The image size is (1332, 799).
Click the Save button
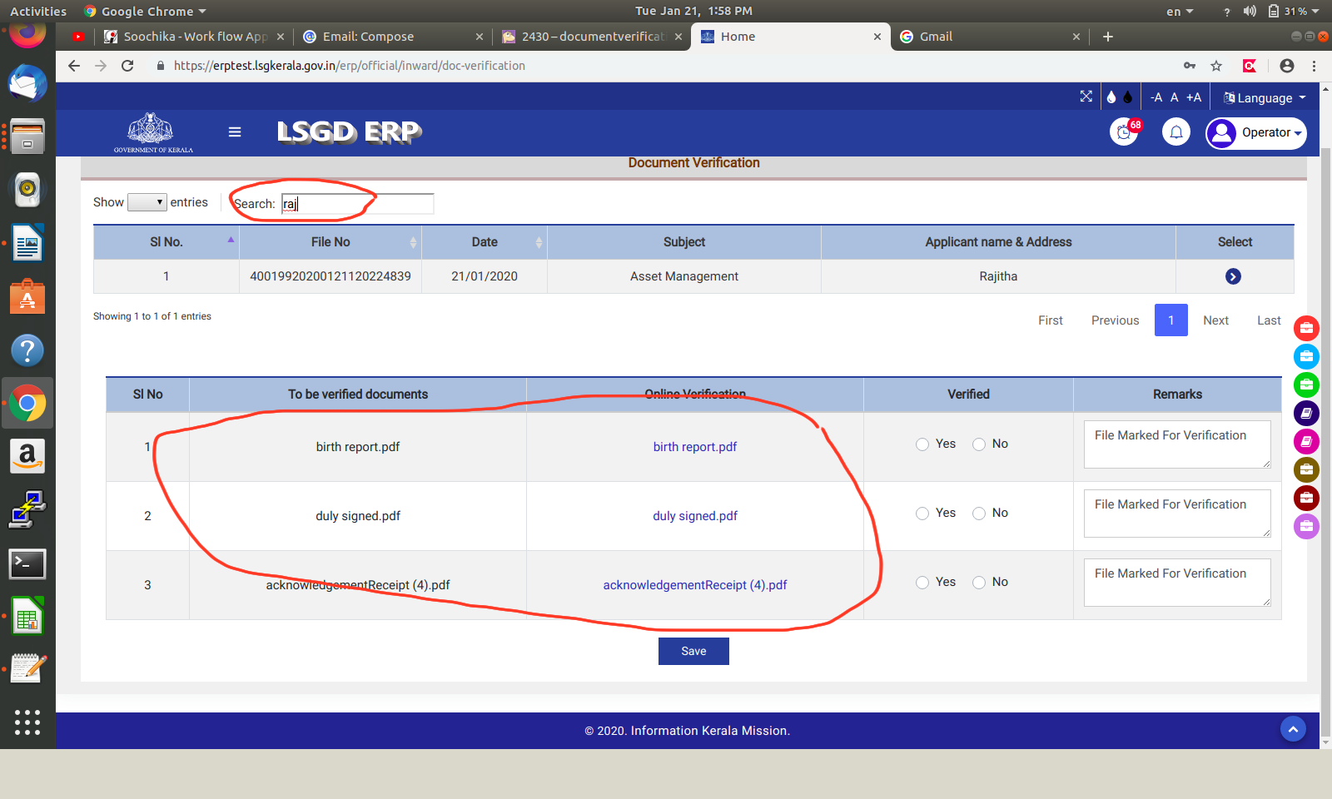(x=693, y=651)
